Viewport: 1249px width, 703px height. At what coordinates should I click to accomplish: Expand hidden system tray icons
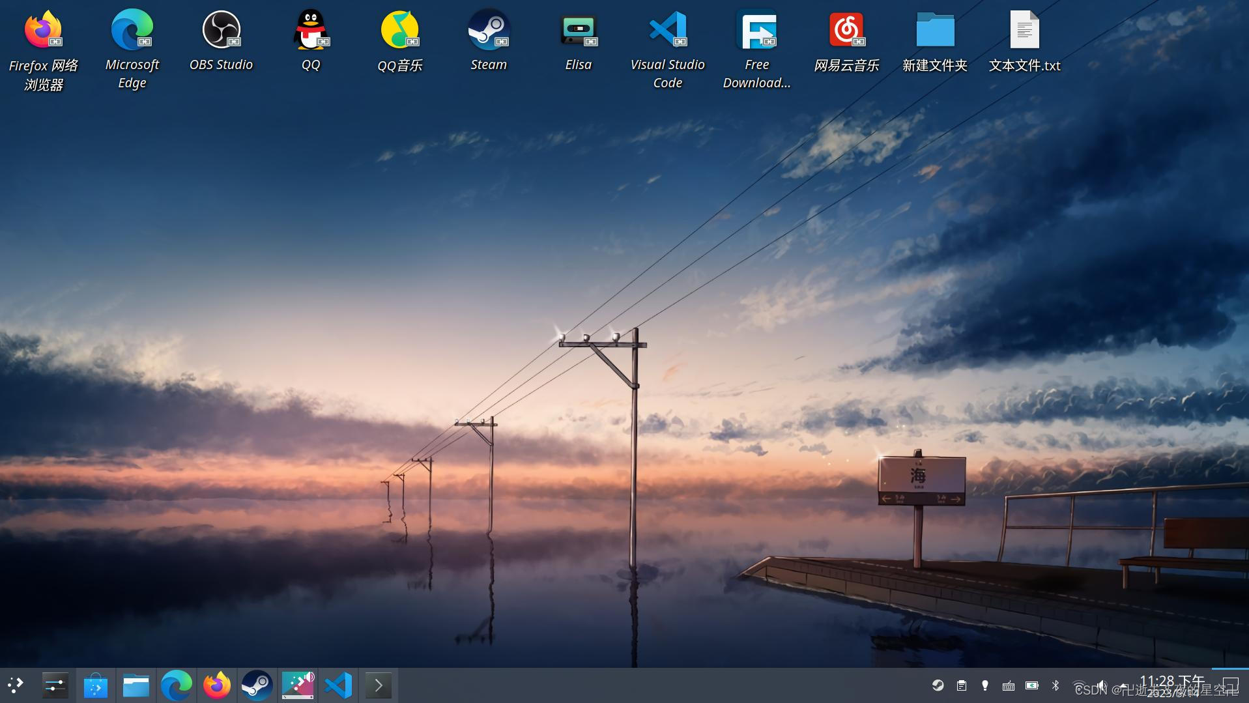(x=1124, y=685)
